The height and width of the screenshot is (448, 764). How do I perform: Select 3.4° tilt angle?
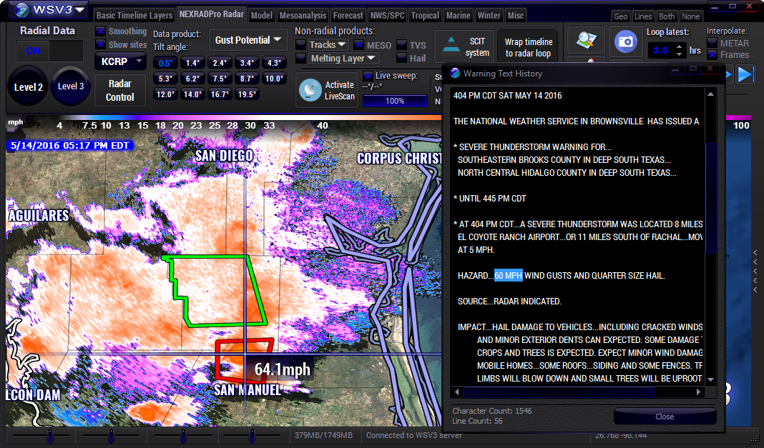pos(247,63)
